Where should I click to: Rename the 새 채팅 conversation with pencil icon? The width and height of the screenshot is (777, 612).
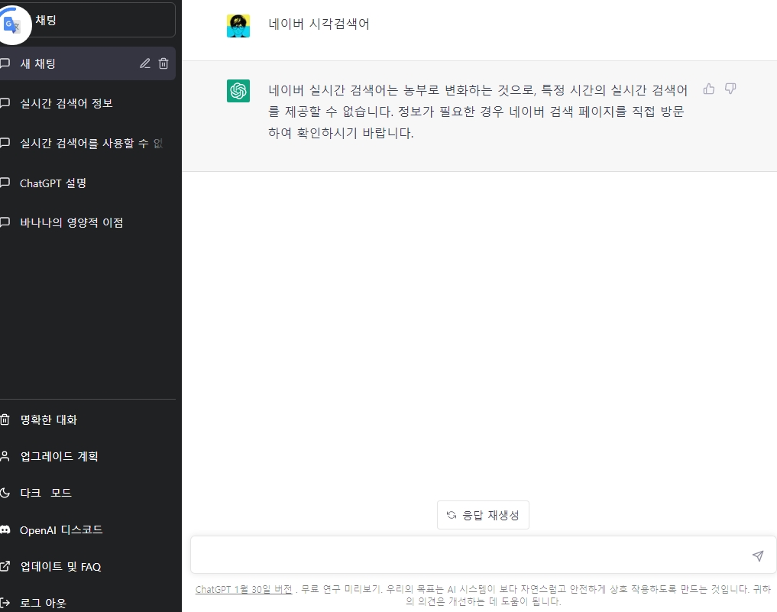pyautogui.click(x=144, y=63)
